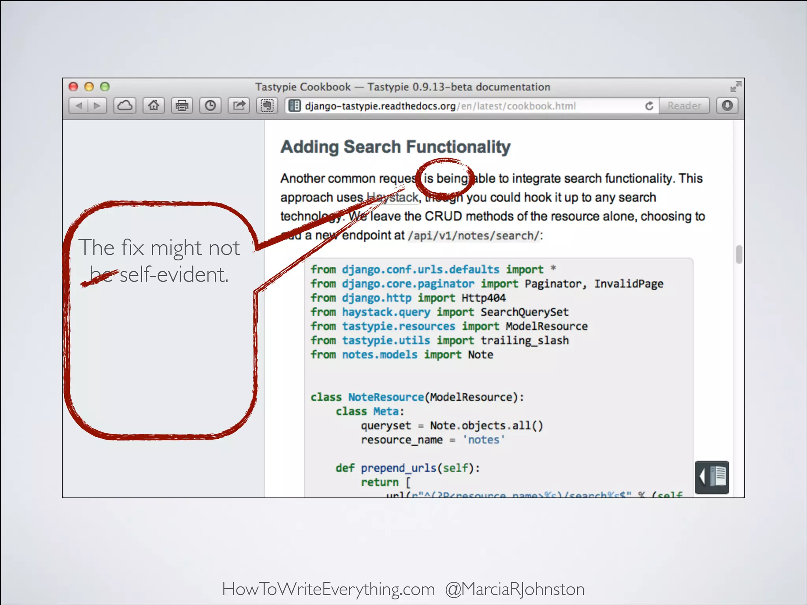This screenshot has height=605, width=807.
Task: Click the yellow minimize window button
Action: click(89, 87)
